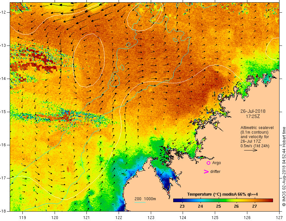The width and height of the screenshot is (286, 221).
Task: Click the longitude axis label 125
Action: (x=215, y=217)
